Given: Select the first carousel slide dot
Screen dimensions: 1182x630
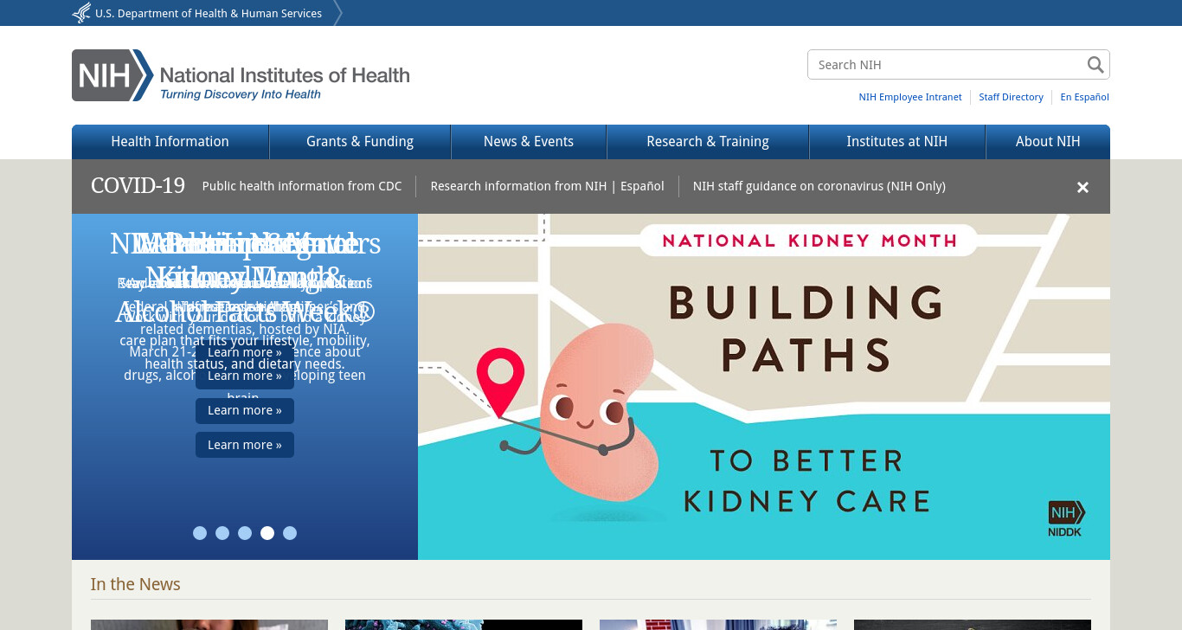Looking at the screenshot, I should point(200,533).
